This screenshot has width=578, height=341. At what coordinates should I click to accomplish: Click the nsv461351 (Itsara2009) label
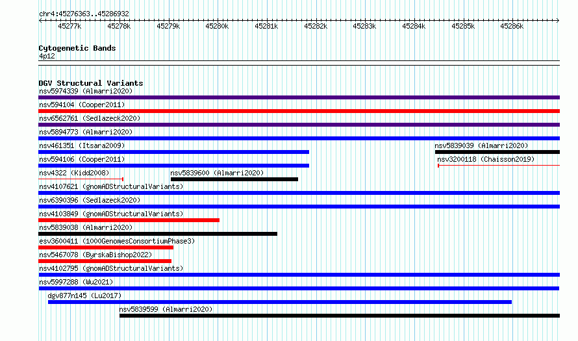pyautogui.click(x=82, y=145)
